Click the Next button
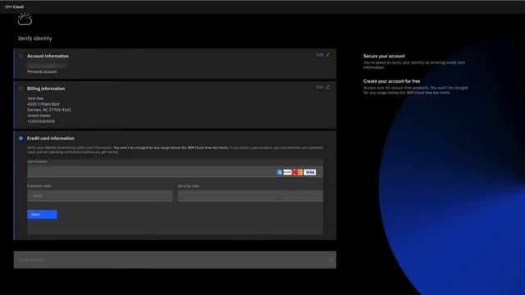 [42, 215]
